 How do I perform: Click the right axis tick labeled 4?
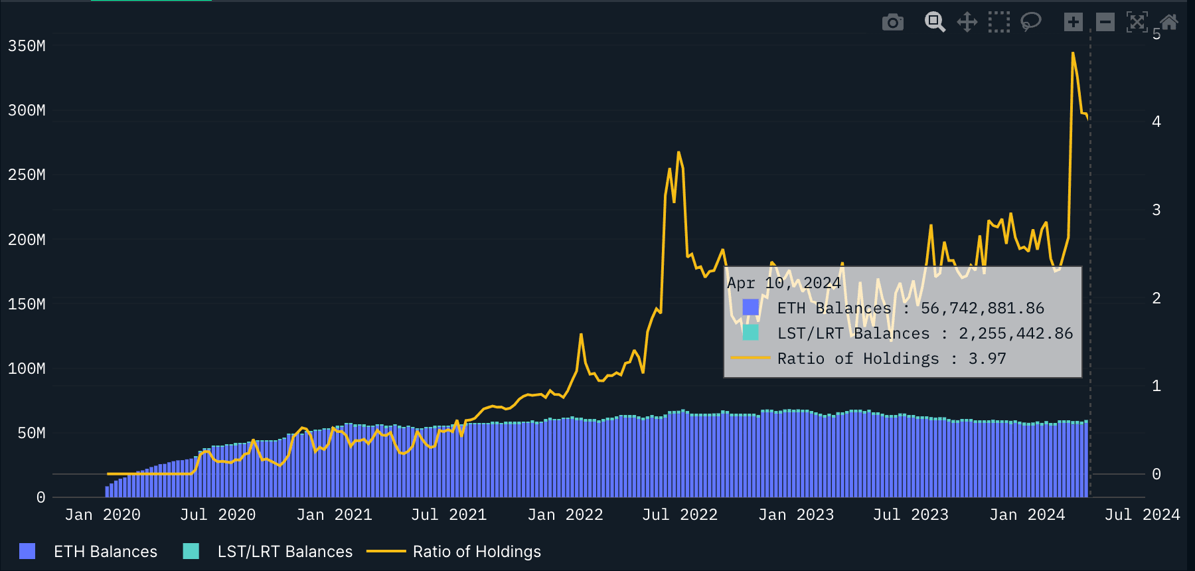pos(1156,122)
